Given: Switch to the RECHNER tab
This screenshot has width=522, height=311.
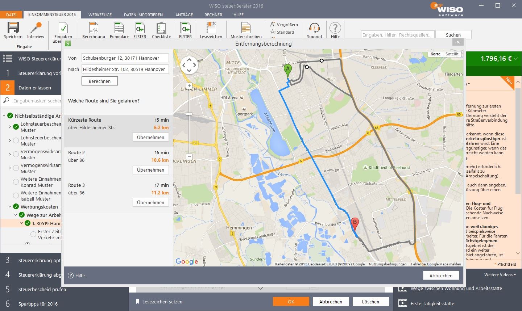Looking at the screenshot, I should (x=213, y=15).
